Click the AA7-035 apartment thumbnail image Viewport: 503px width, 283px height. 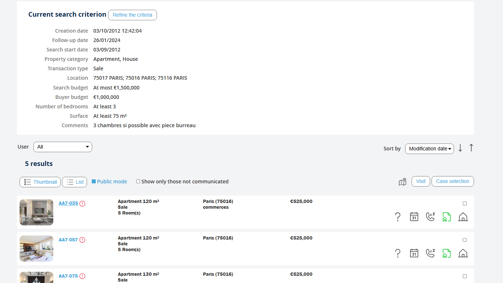[x=36, y=212]
